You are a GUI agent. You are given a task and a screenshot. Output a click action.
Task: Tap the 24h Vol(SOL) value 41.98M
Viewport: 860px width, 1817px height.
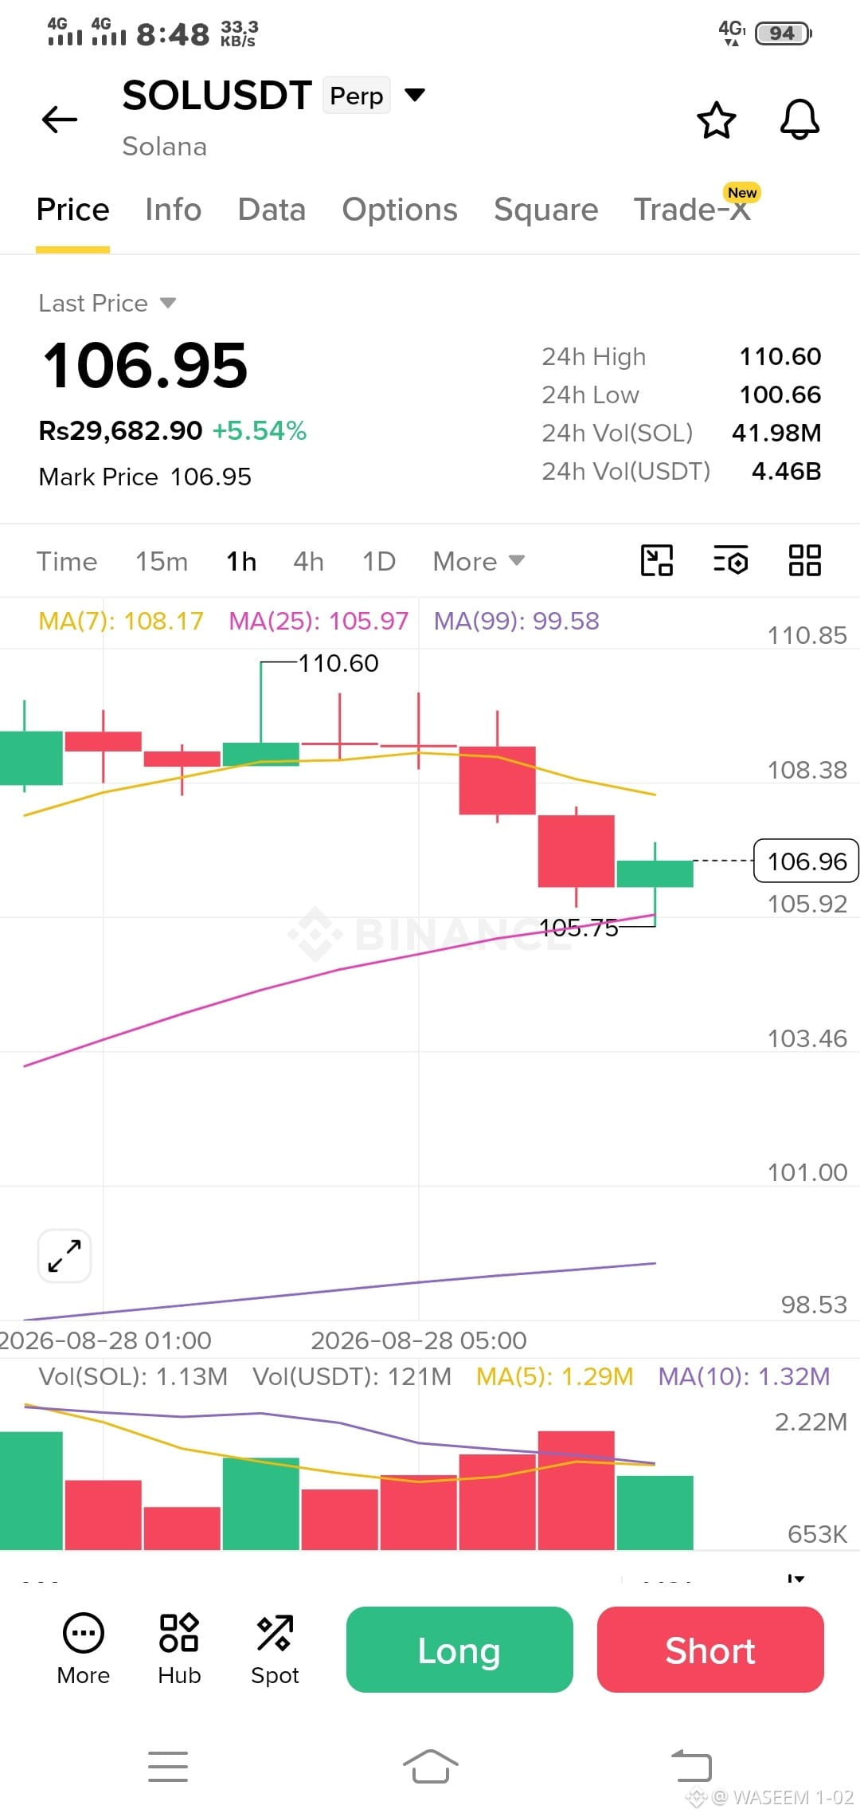tap(776, 433)
